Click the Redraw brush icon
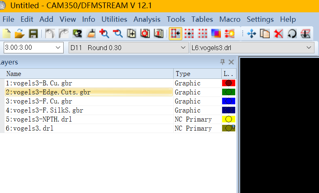 [91, 33]
